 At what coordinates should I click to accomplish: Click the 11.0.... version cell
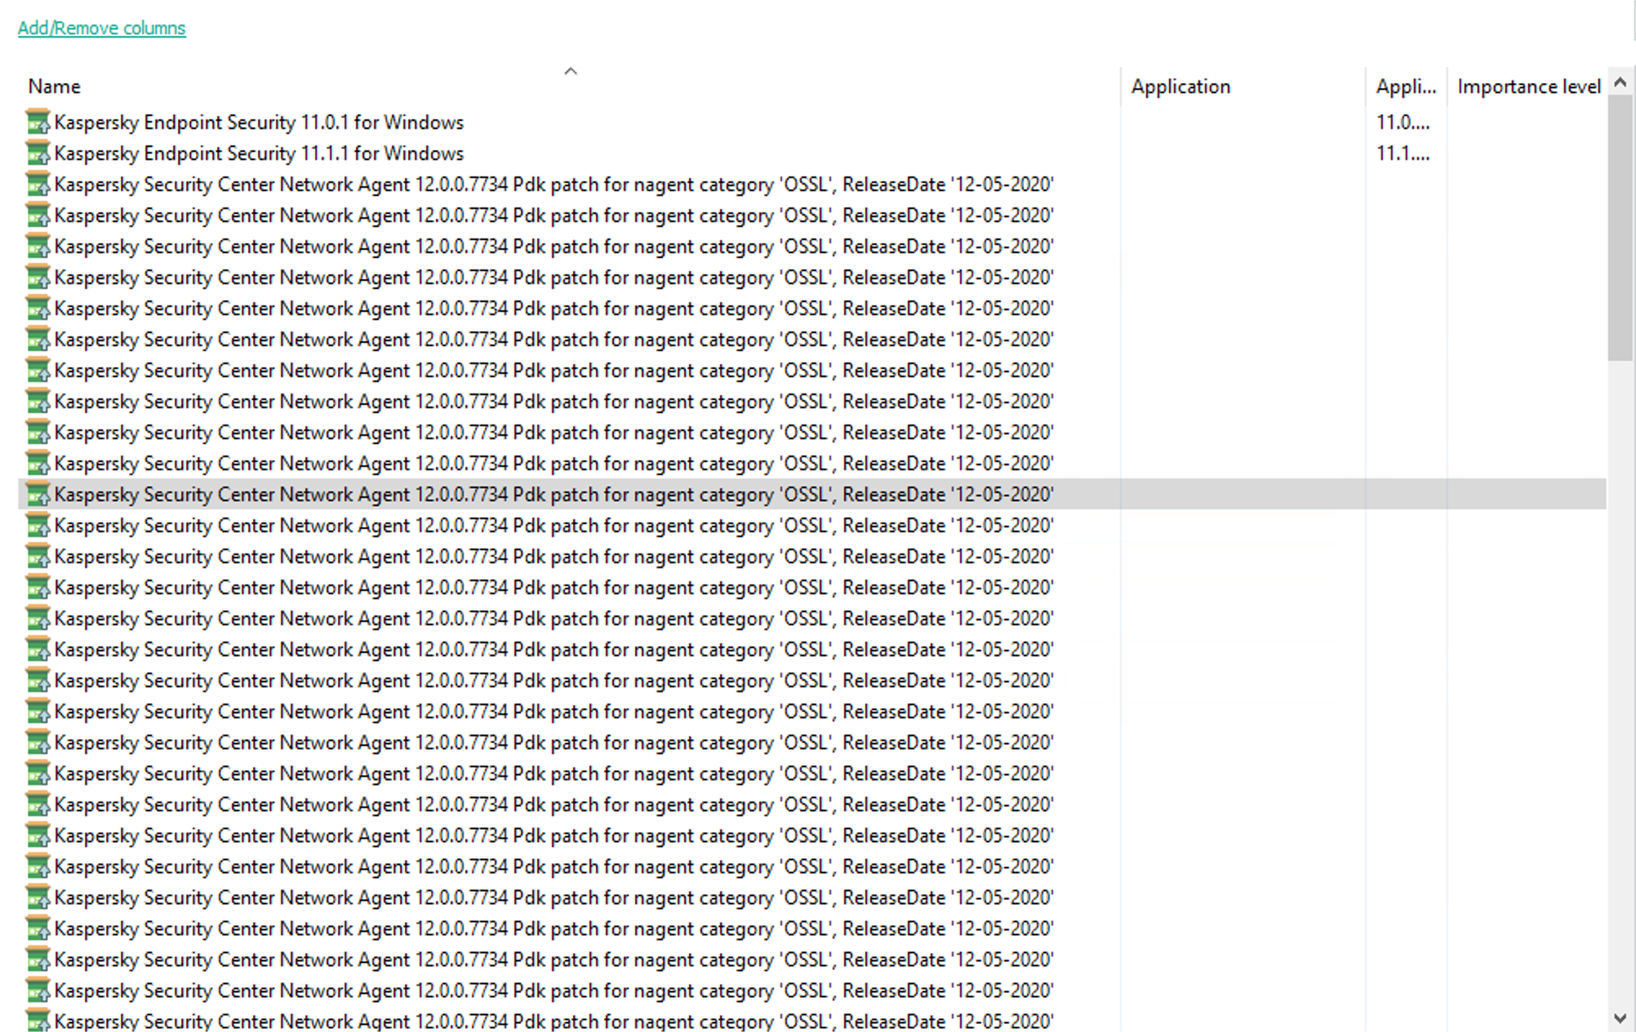tap(1403, 122)
